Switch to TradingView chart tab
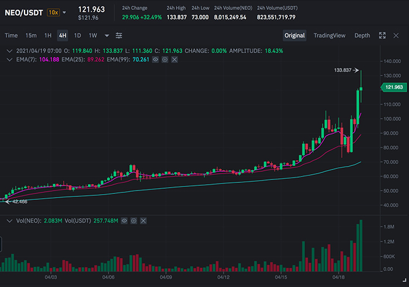Viewport: 409px width, 287px height. pos(330,36)
